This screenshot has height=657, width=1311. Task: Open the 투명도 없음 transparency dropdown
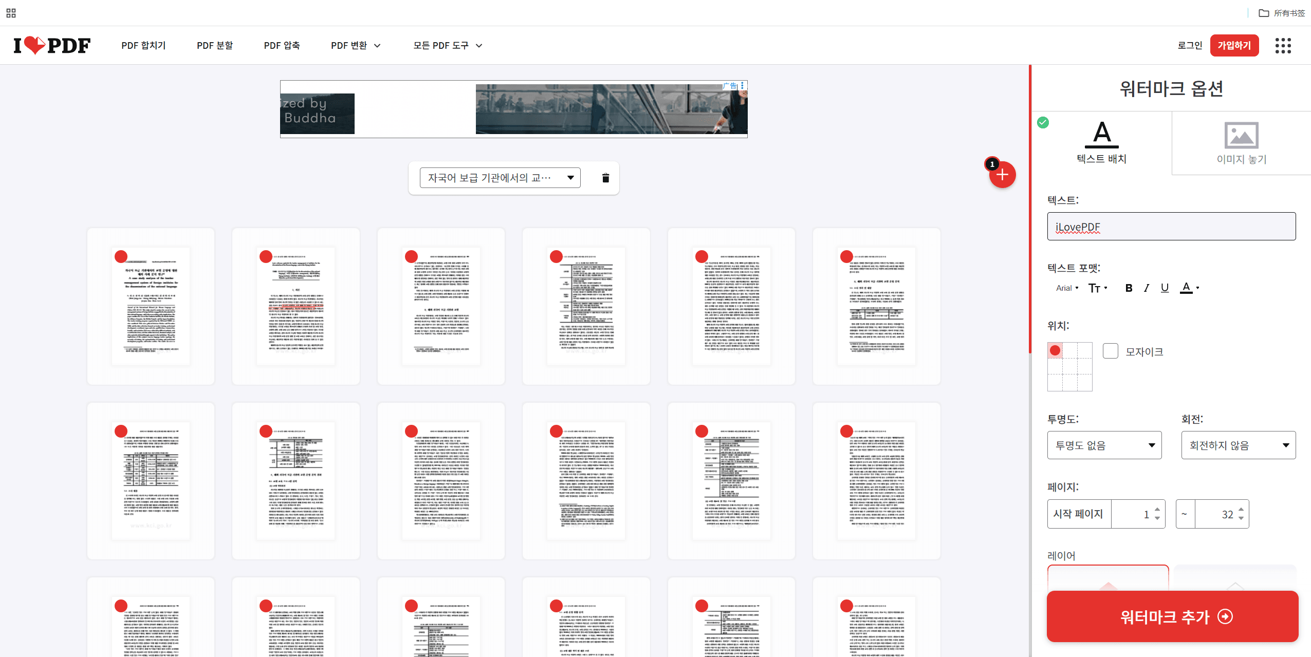[x=1104, y=445]
